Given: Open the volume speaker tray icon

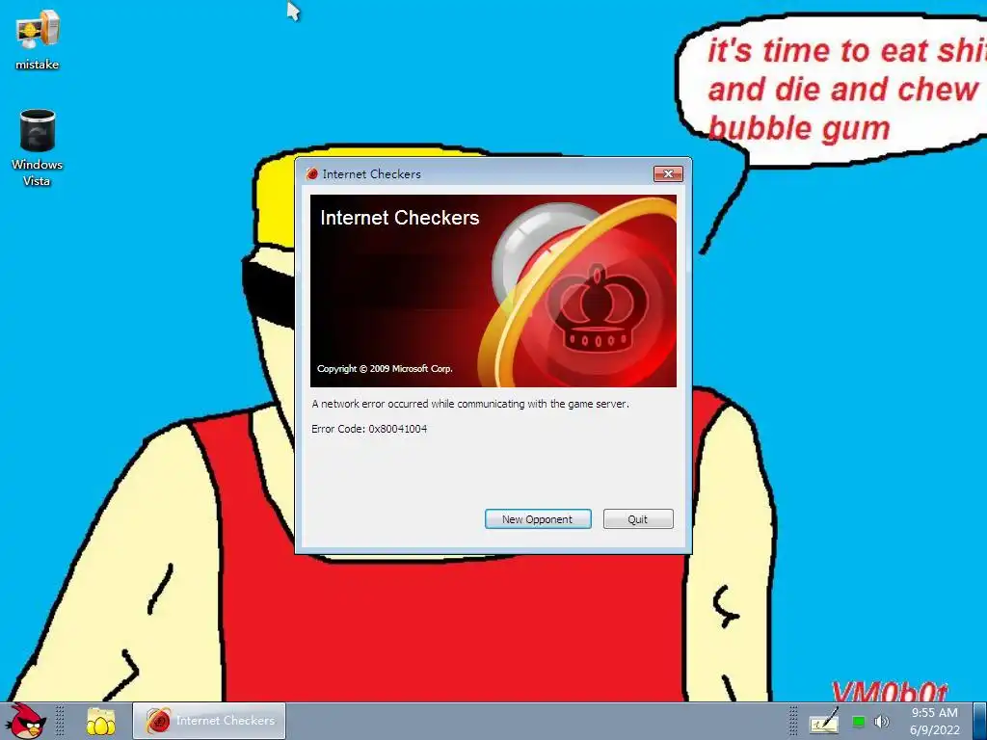Looking at the screenshot, I should point(881,722).
